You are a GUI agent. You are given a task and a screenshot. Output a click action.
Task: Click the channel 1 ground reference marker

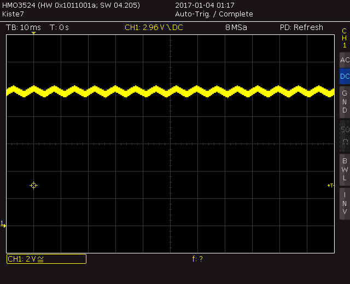coord(3,224)
